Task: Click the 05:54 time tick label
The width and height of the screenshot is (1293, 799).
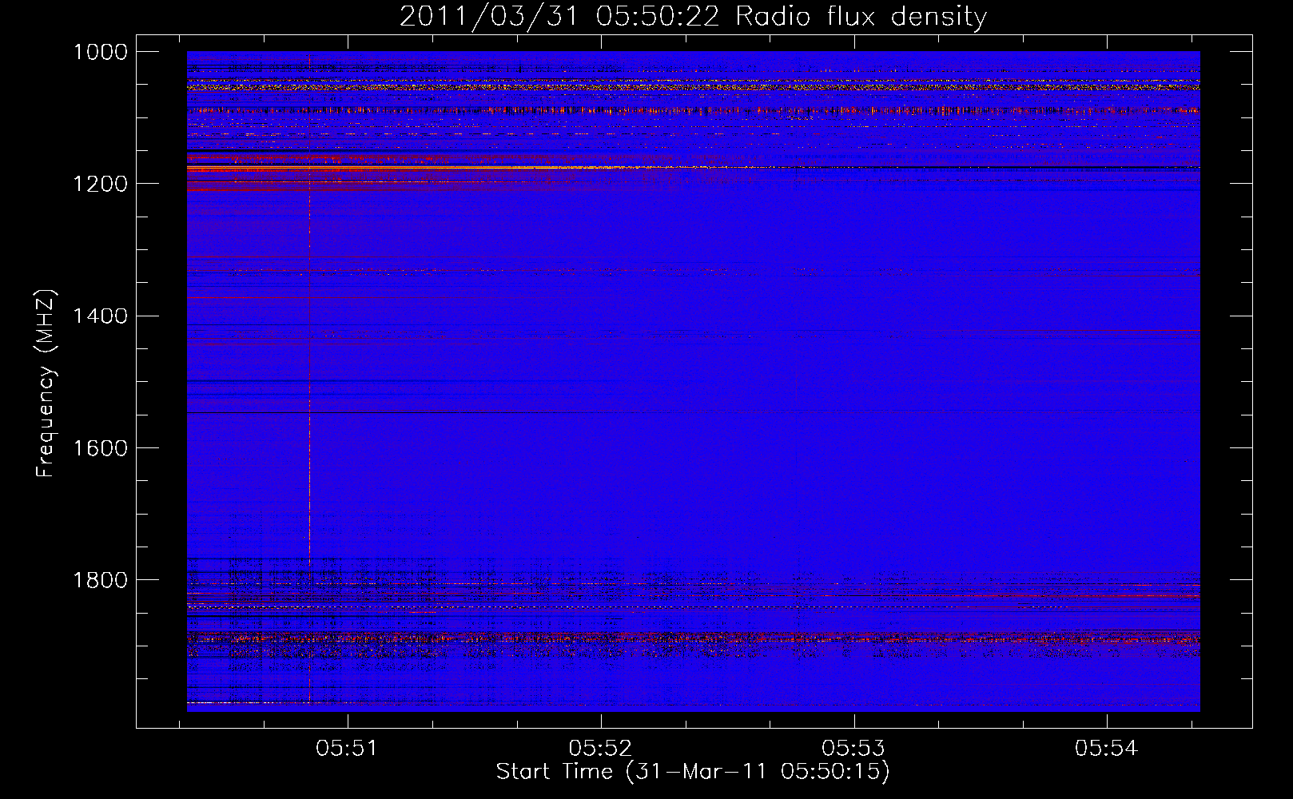Action: click(1106, 749)
